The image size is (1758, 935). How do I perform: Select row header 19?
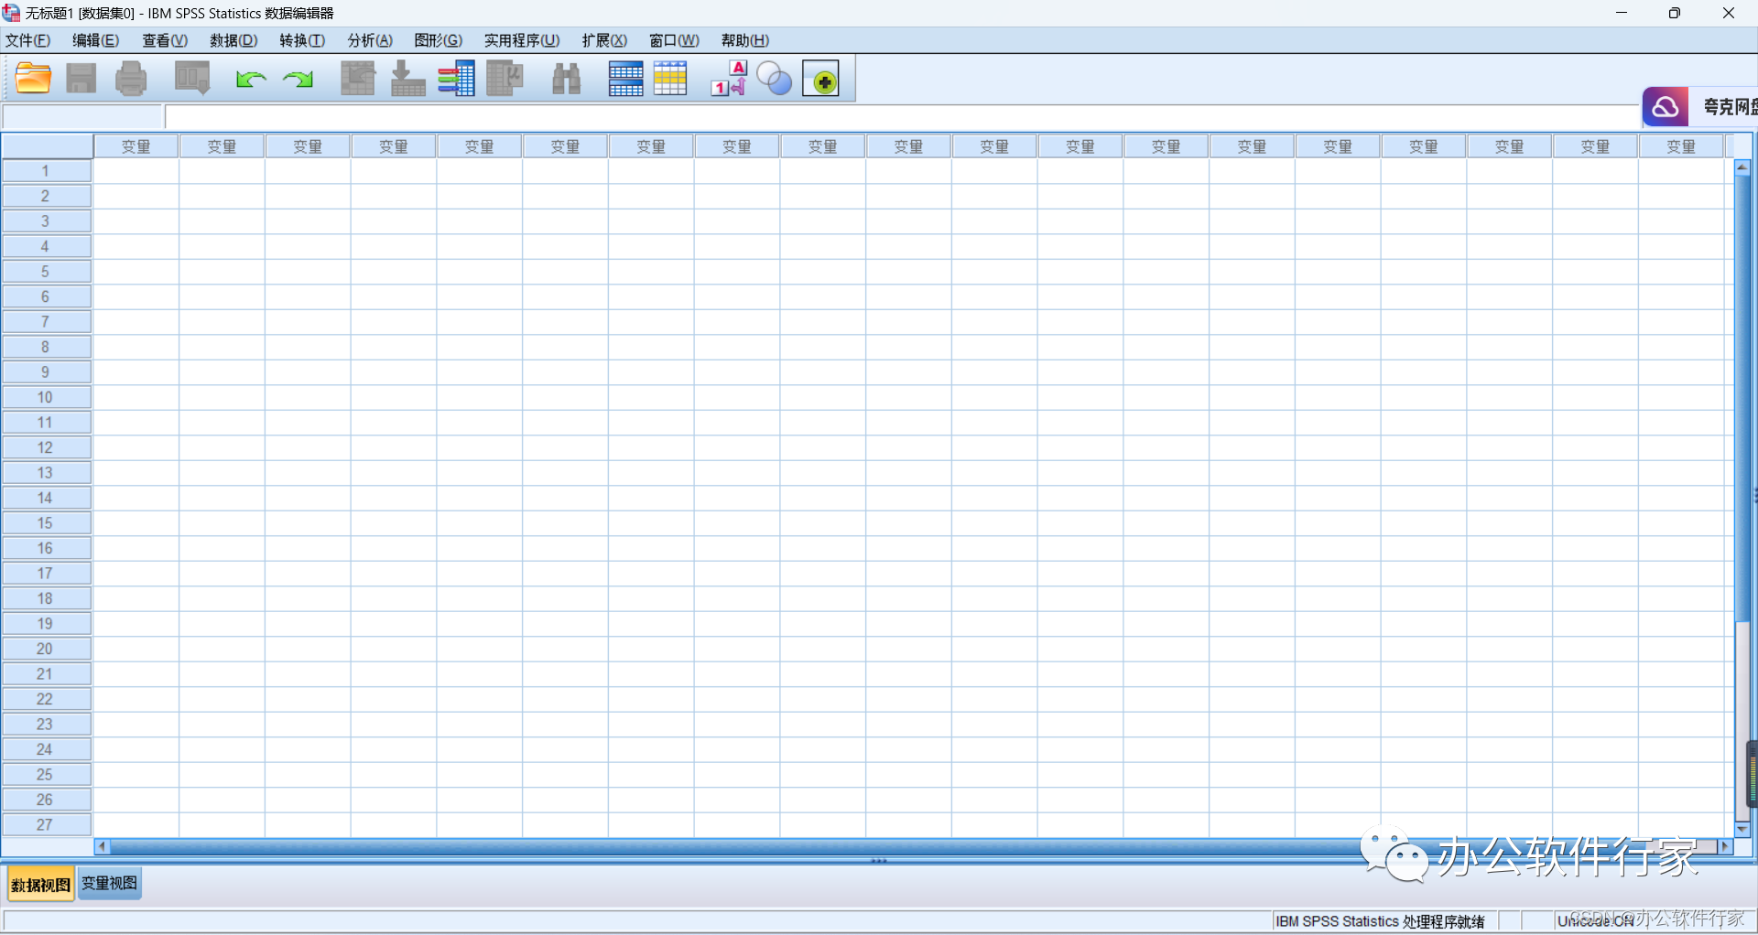click(x=46, y=624)
